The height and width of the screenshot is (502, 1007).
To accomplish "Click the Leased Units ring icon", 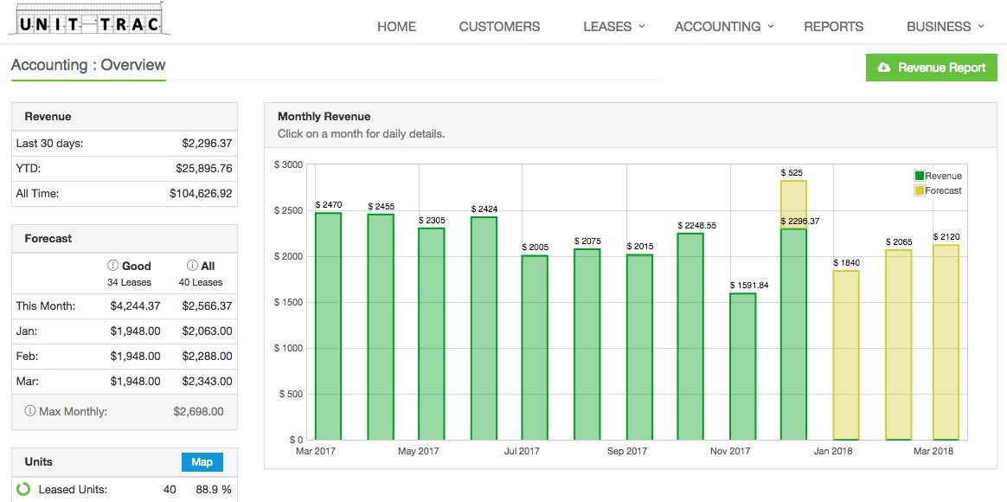I will [x=23, y=489].
